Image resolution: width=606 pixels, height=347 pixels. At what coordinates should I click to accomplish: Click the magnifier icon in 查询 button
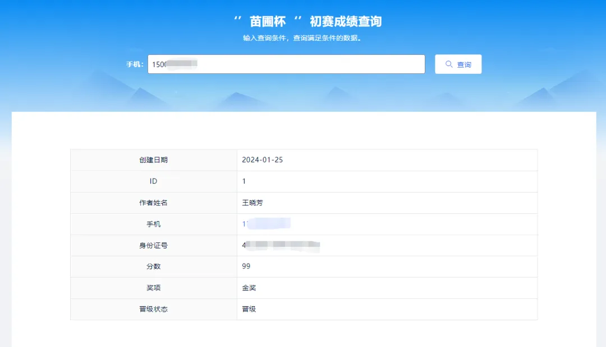click(449, 64)
